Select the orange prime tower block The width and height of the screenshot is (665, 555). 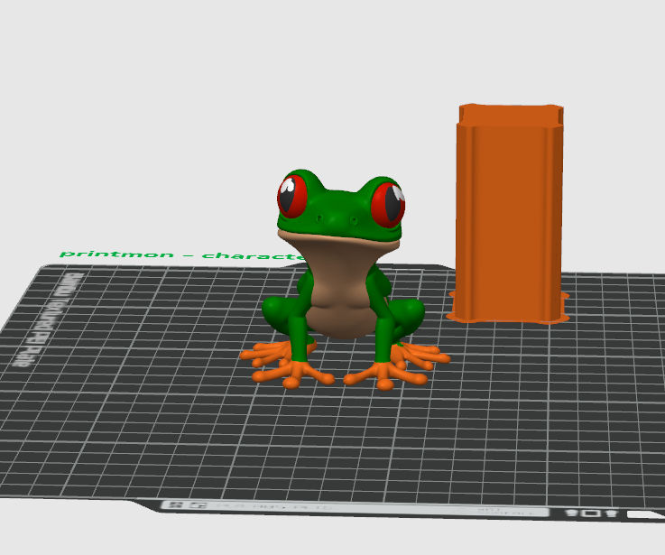click(509, 212)
